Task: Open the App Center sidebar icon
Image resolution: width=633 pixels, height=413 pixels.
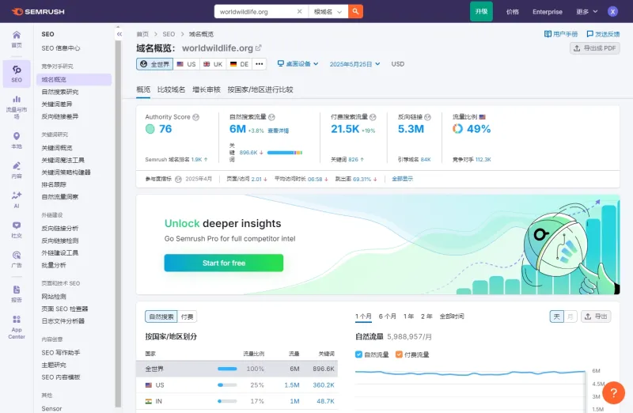Action: [17, 327]
